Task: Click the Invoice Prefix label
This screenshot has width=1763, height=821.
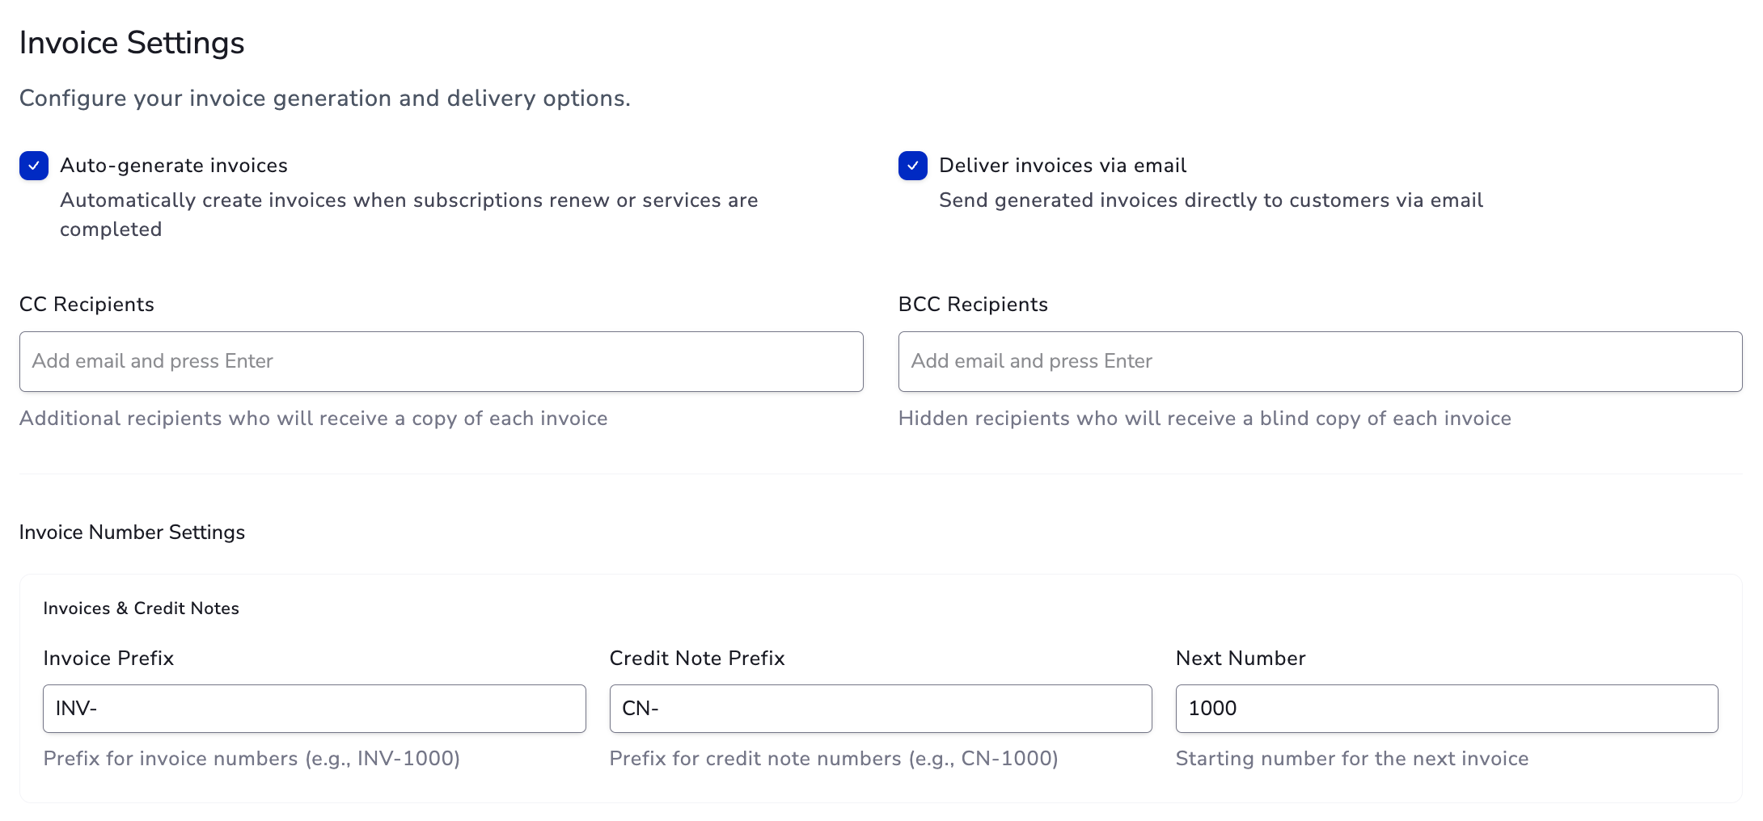Action: point(108,659)
